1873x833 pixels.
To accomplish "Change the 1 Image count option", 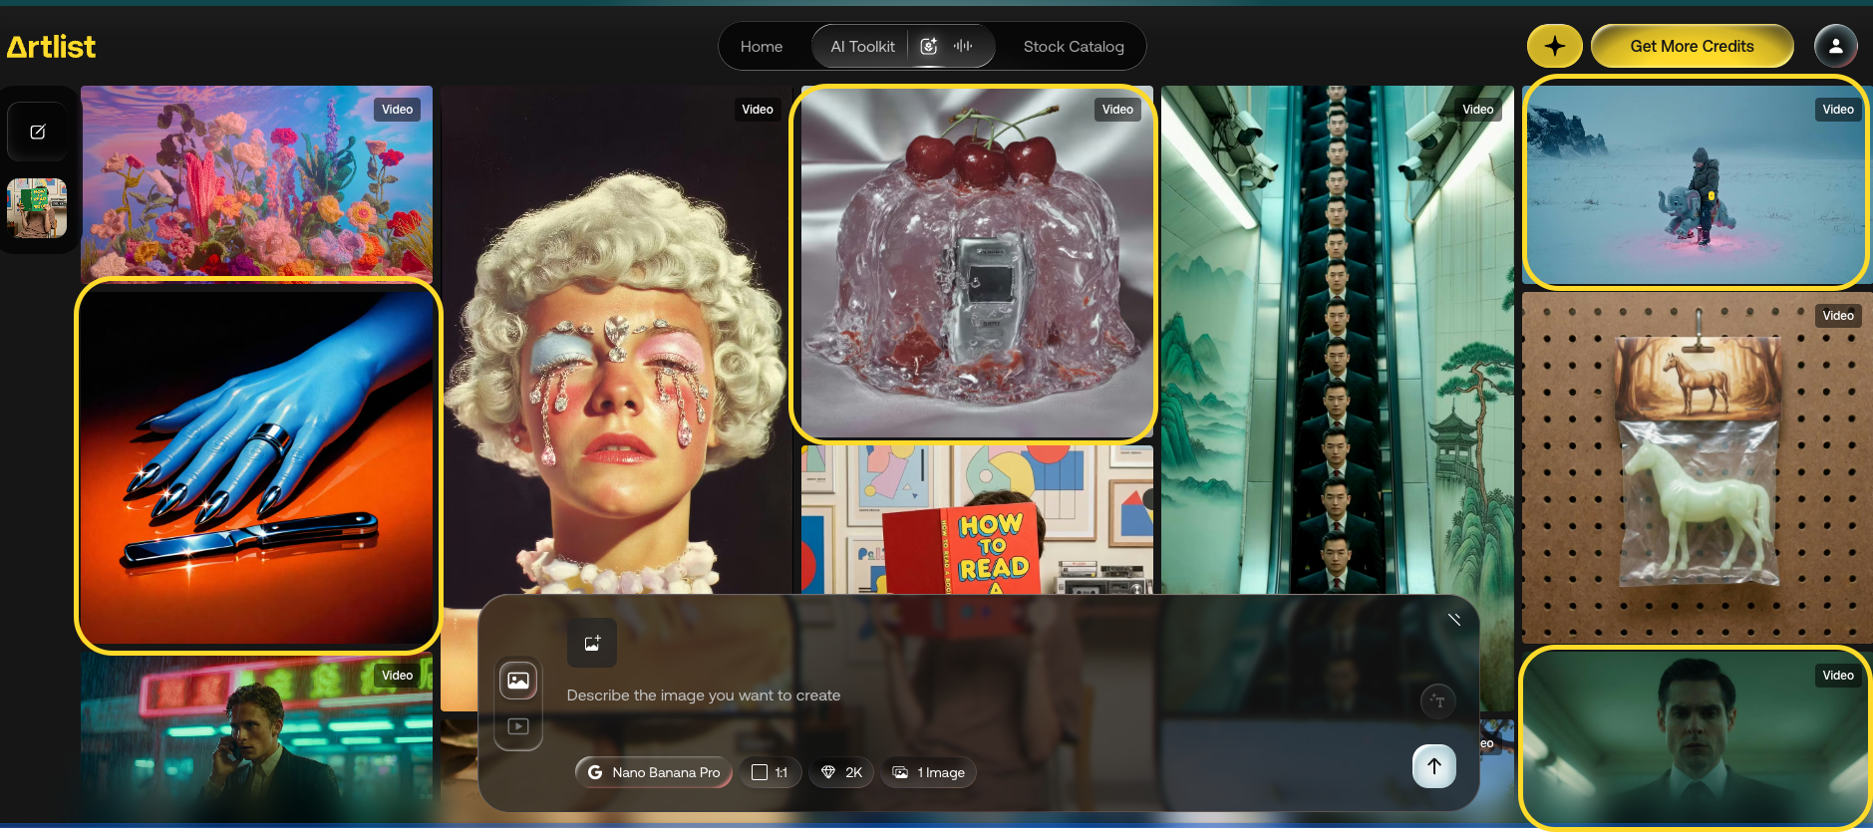I will click(928, 772).
